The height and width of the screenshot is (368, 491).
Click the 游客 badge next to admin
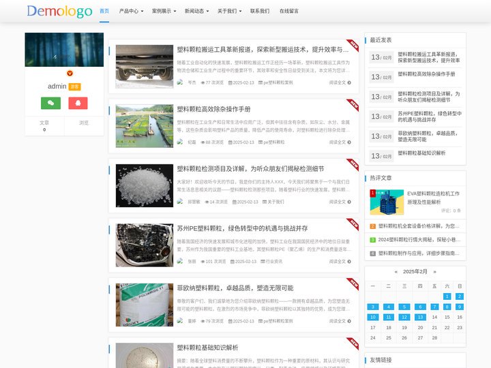tap(74, 87)
